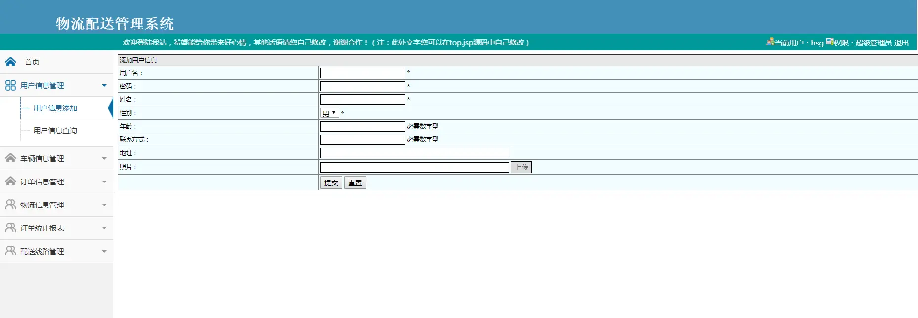Focus the 联系方式 input field
Viewport: 918px width, 318px height.
[x=363, y=139]
